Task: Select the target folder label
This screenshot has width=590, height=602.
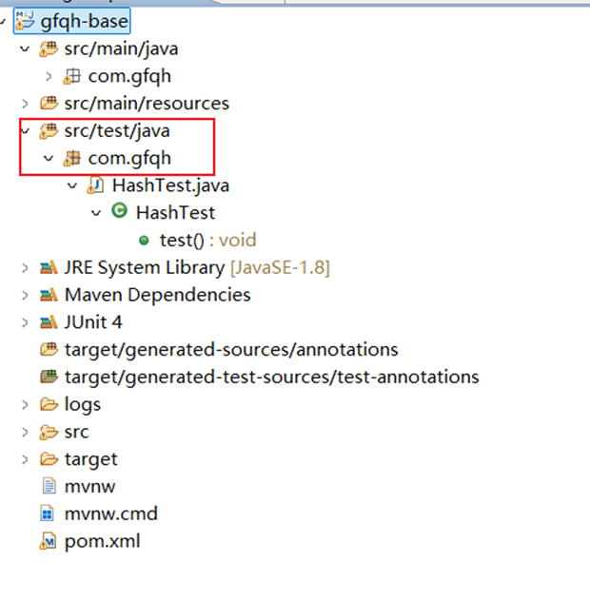Action: click(90, 460)
